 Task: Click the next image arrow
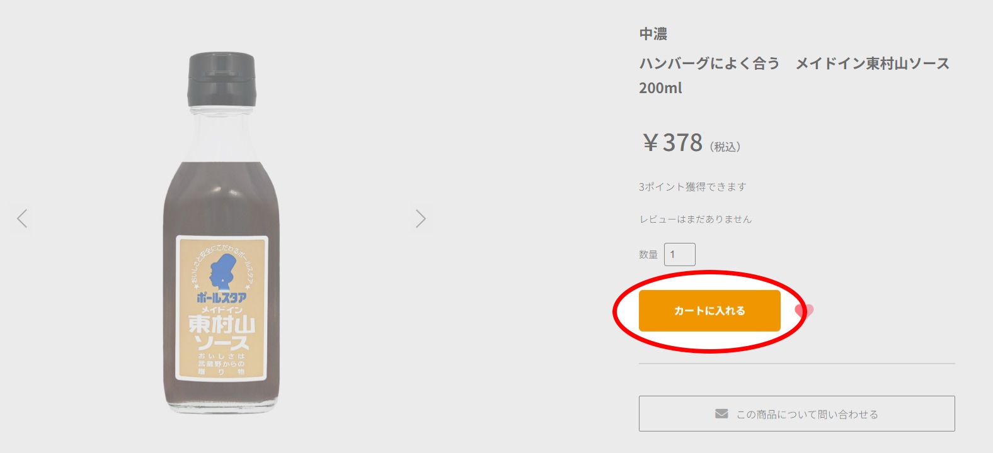tap(421, 218)
